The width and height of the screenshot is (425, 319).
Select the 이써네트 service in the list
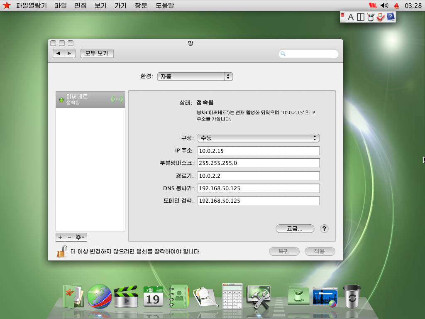(x=90, y=100)
